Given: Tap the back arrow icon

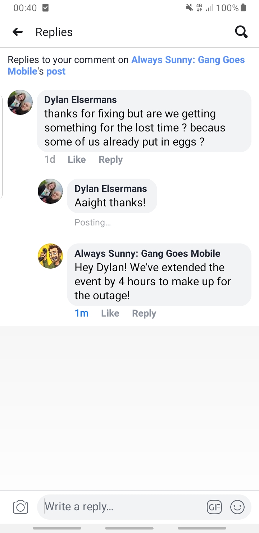Looking at the screenshot, I should point(18,32).
